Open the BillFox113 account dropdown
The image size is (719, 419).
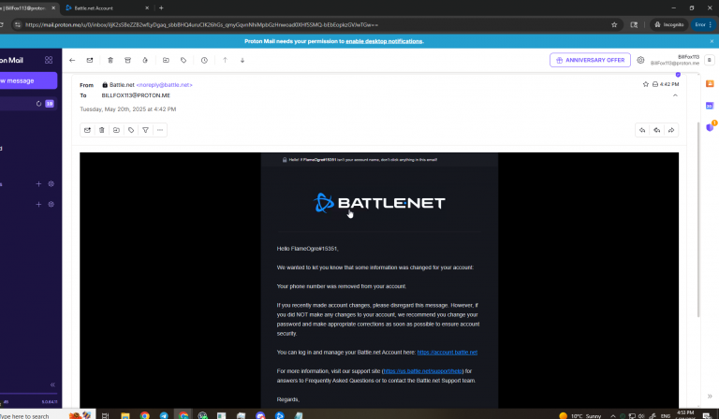(x=681, y=60)
